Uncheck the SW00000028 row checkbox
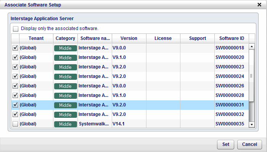The image size is (267, 152). pyautogui.click(x=15, y=95)
